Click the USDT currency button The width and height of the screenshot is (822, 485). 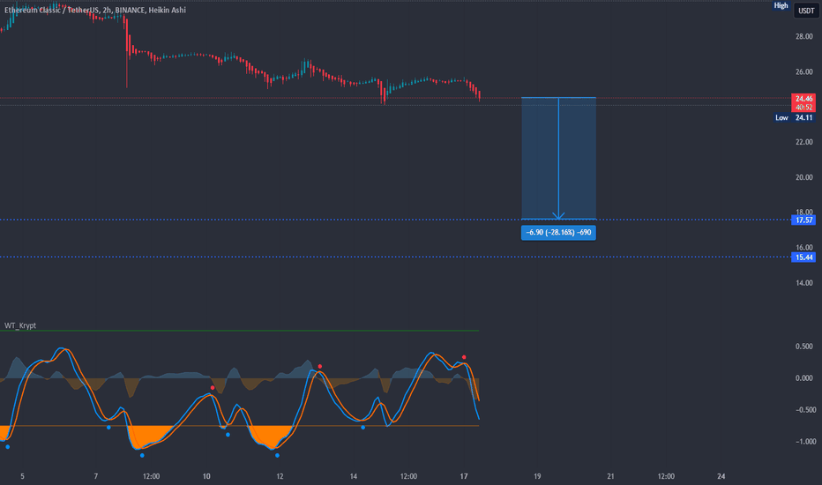(806, 11)
